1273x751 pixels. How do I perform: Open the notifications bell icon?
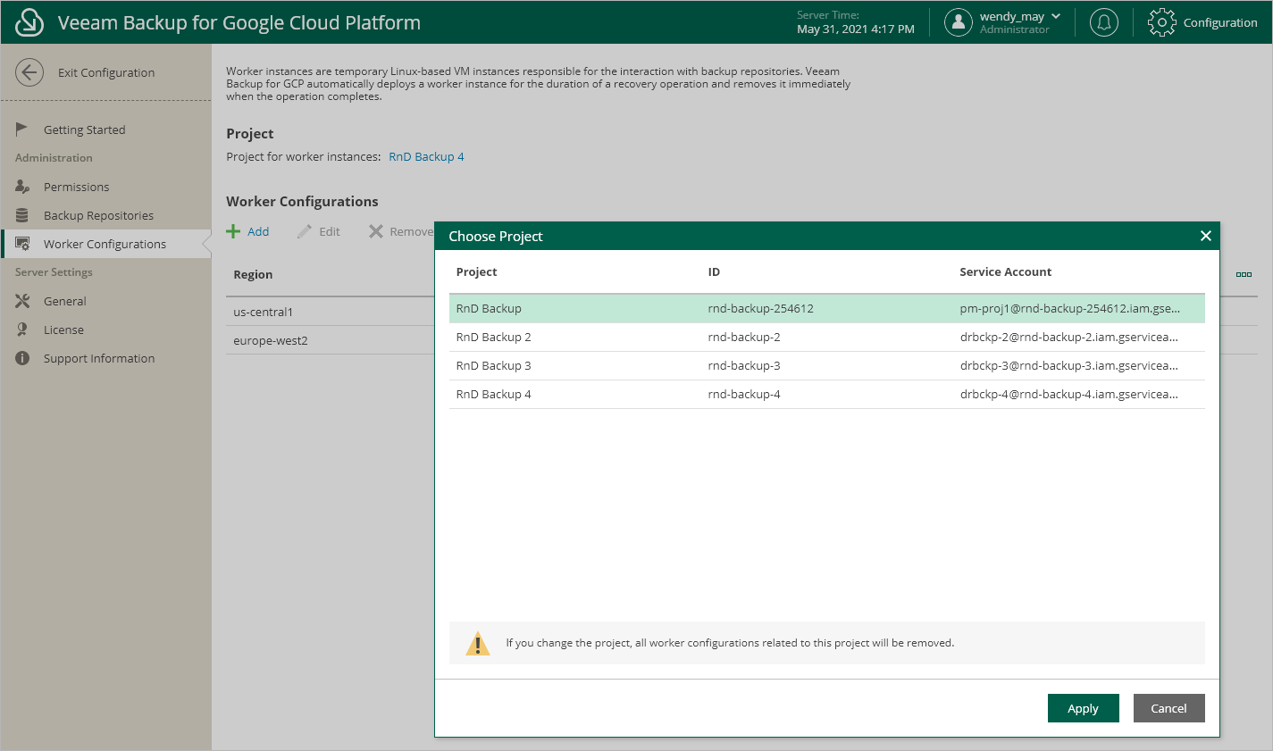click(x=1104, y=22)
